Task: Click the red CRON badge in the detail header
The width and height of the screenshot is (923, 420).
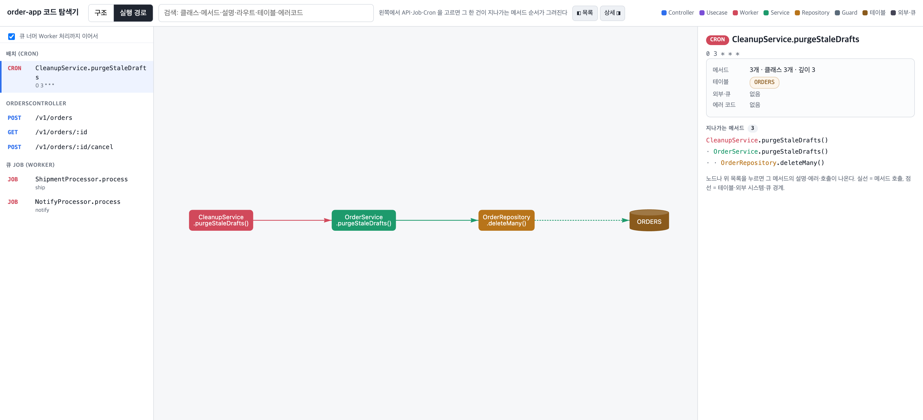Action: coord(717,40)
